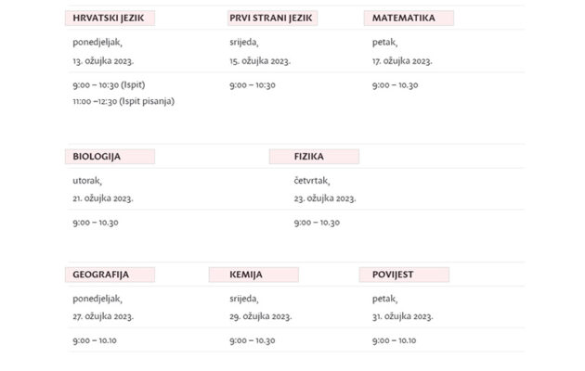585x371 pixels.
Task: Select the word utorak under BIOLOGIJA
Action: pos(87,181)
